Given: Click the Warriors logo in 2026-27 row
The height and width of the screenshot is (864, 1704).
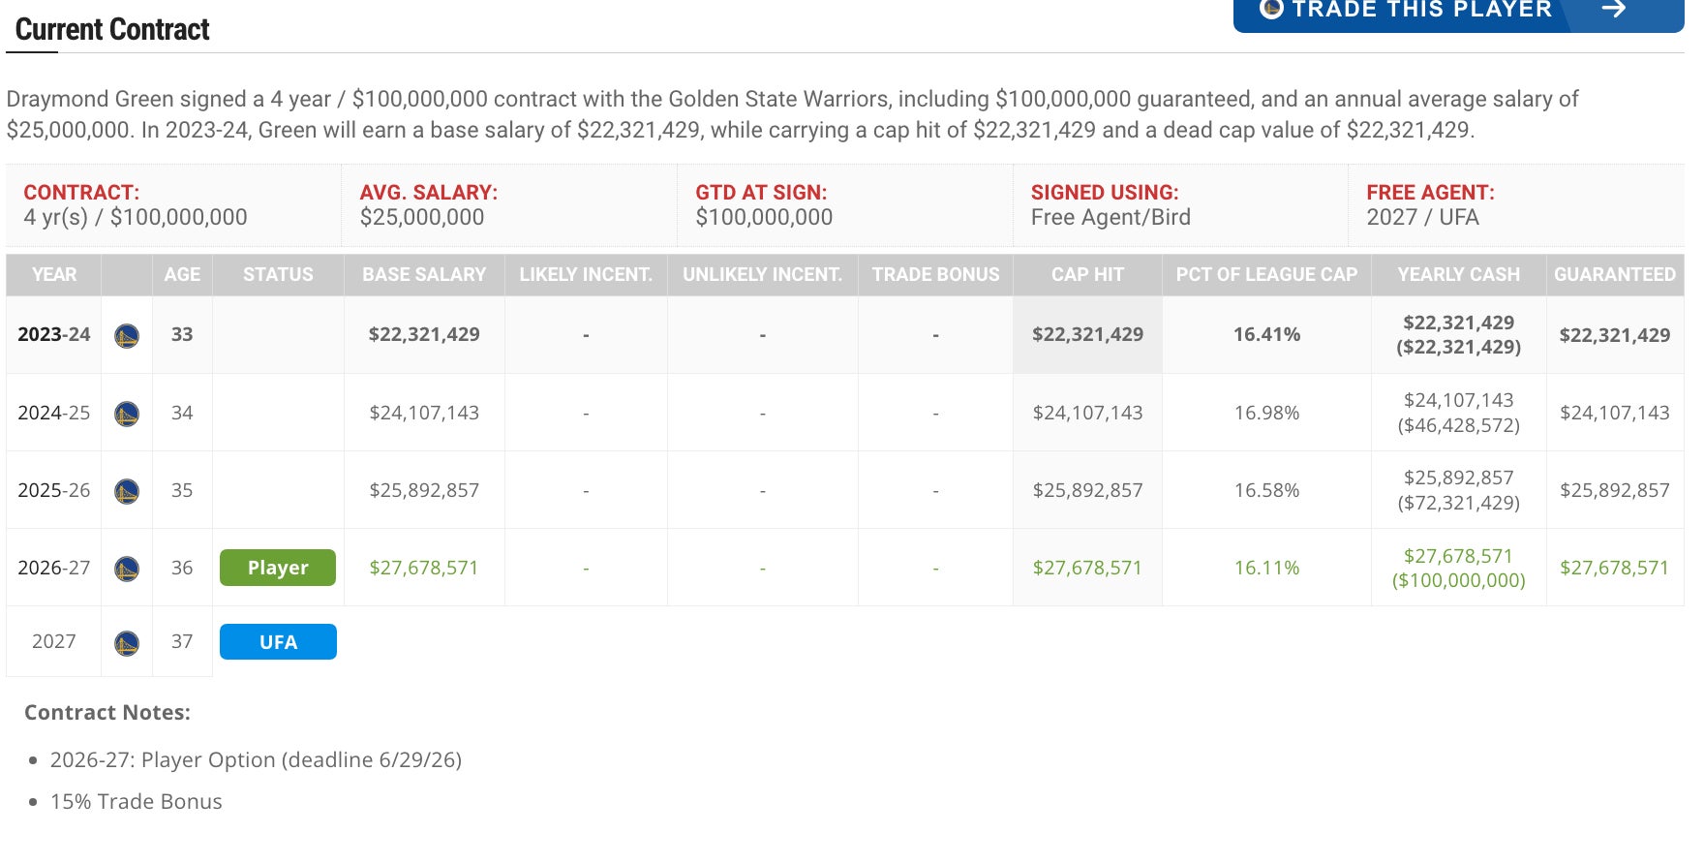Looking at the screenshot, I should point(127,569).
